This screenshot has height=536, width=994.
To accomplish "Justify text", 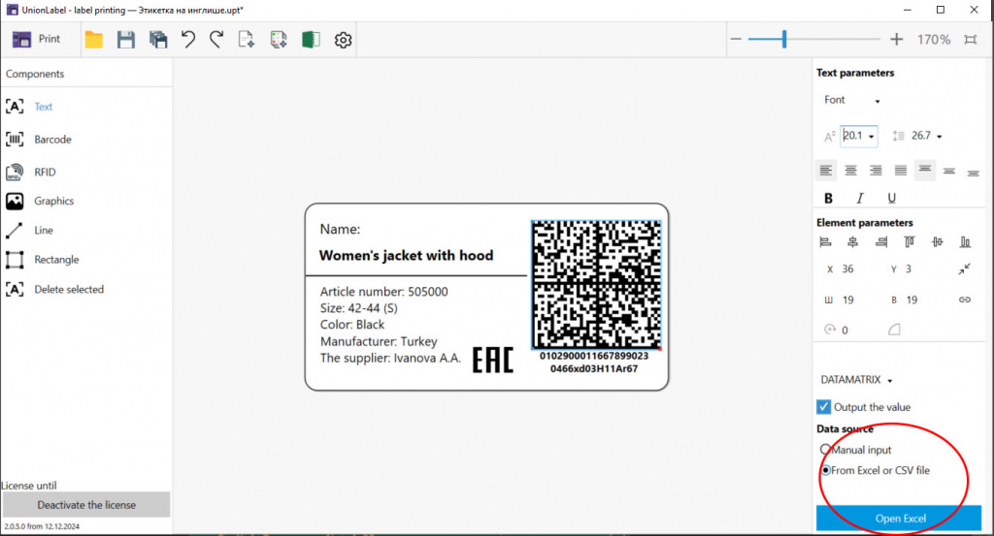I will pyautogui.click(x=900, y=171).
